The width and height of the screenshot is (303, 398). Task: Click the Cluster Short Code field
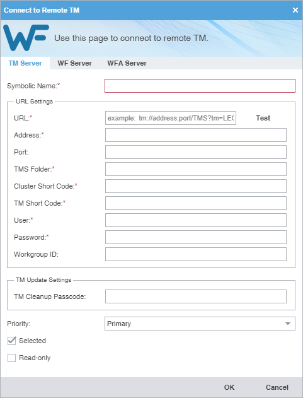[196, 186]
